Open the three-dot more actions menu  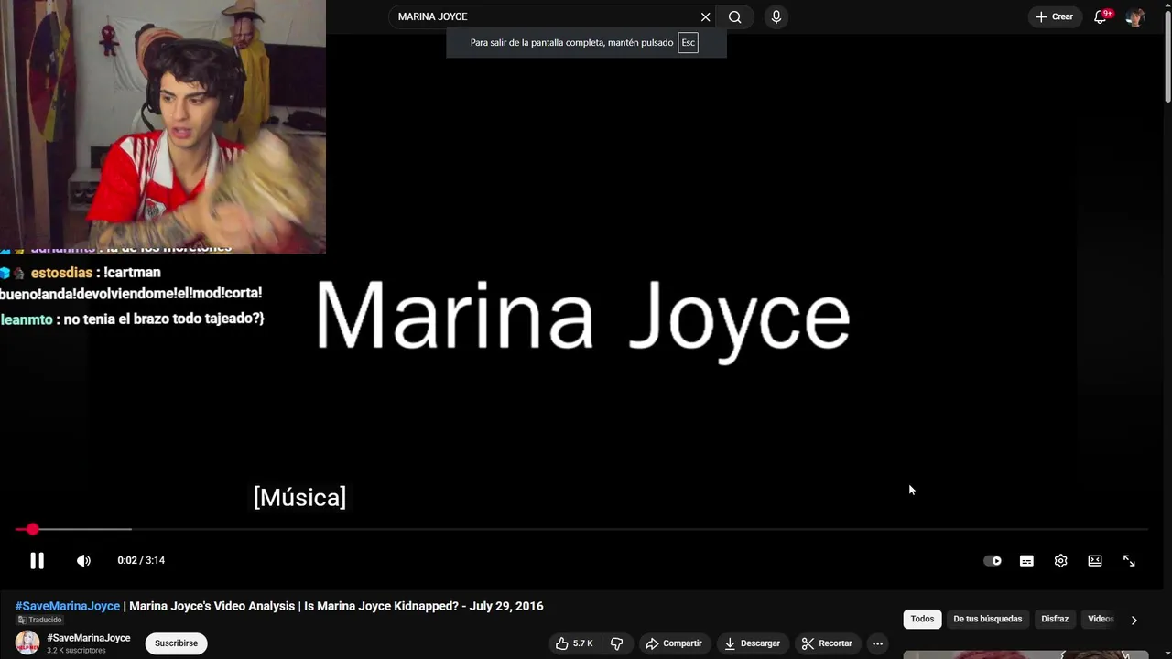pos(877,643)
